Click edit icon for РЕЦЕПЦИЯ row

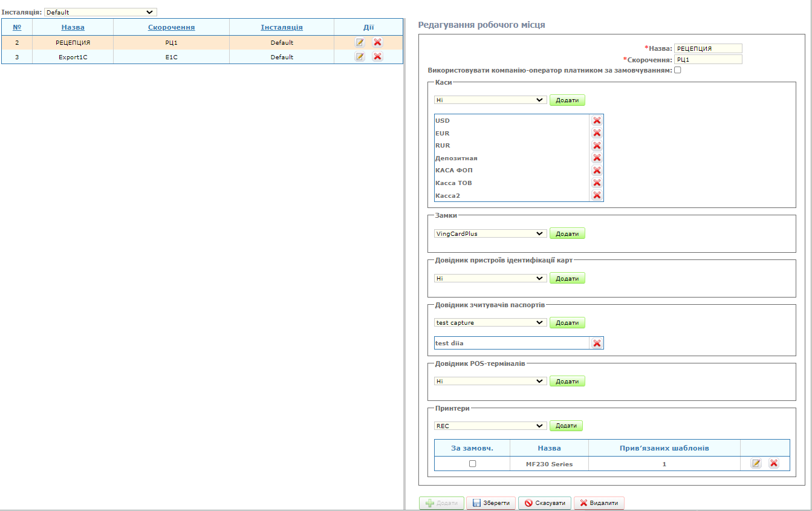(x=360, y=42)
